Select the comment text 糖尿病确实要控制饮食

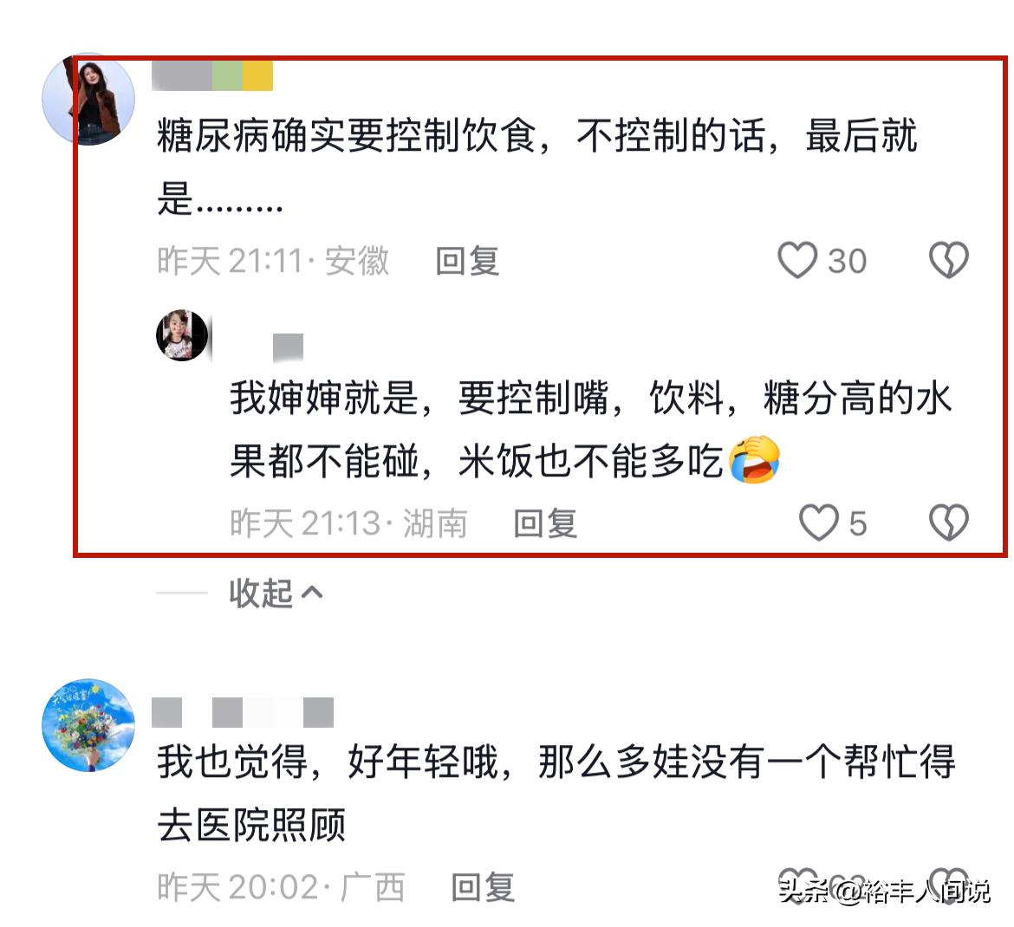347,136
